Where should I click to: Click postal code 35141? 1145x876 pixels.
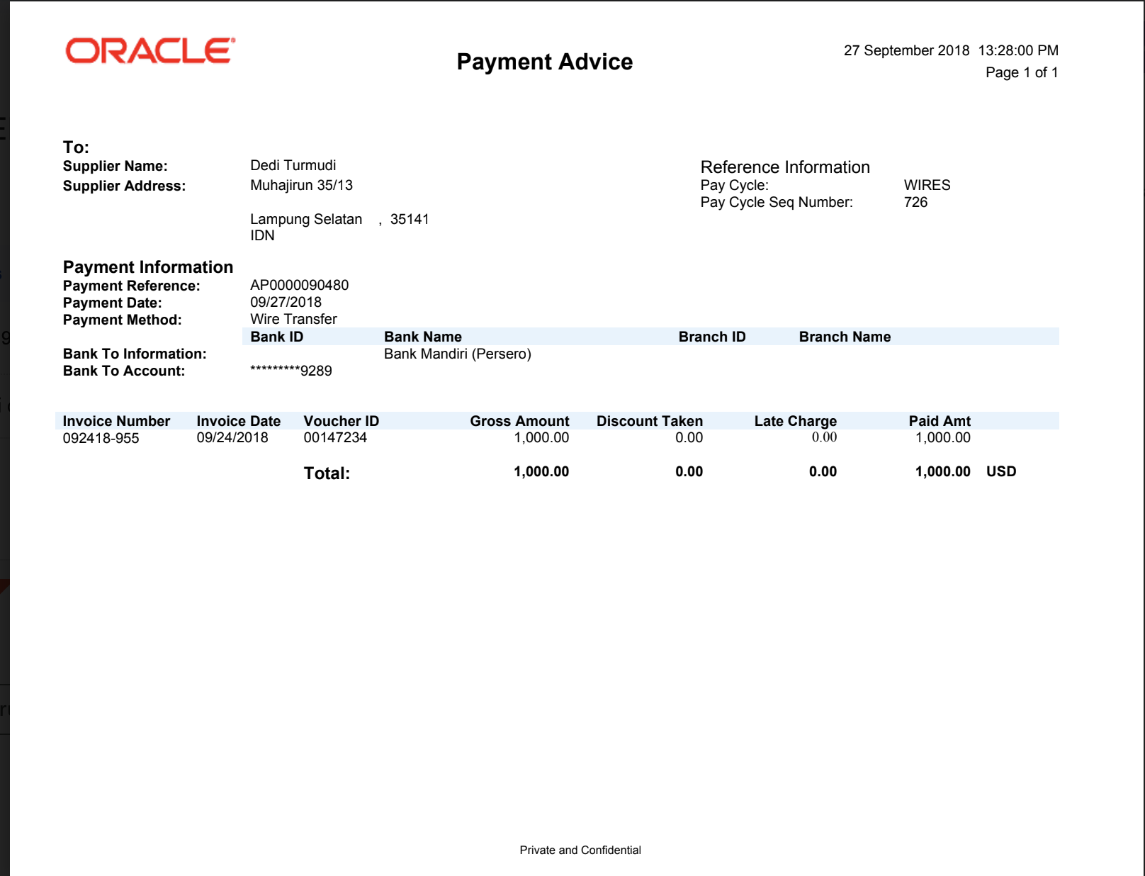click(410, 219)
